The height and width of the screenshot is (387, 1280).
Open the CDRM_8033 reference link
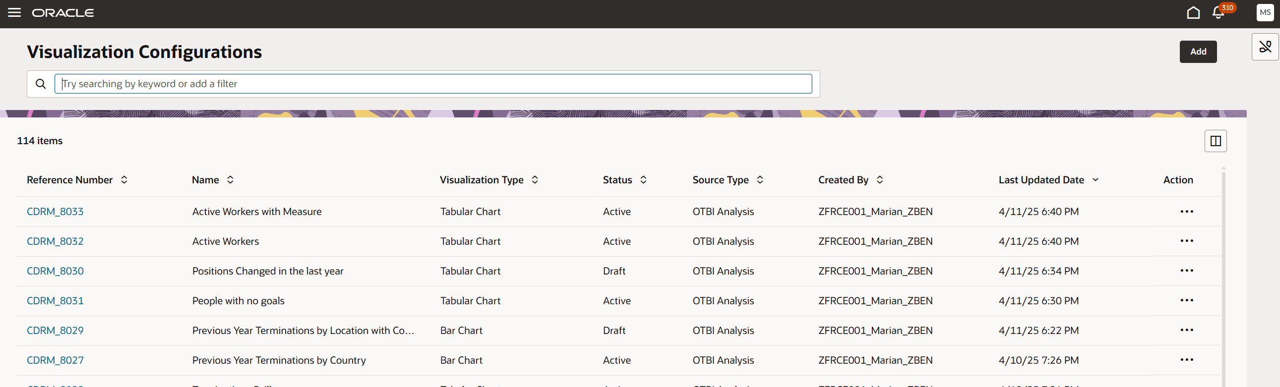(55, 212)
